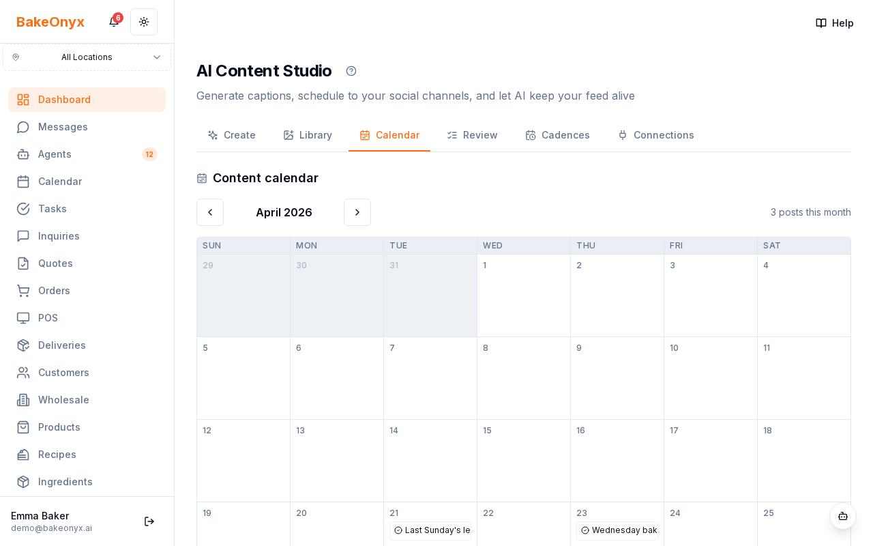The image size is (873, 546).
Task: Go to the previous month
Action: pyautogui.click(x=210, y=212)
